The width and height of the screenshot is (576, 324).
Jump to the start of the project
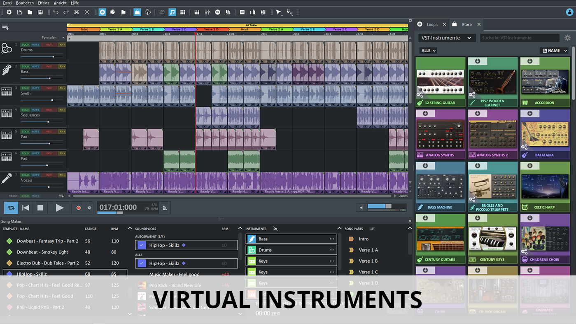click(x=26, y=208)
